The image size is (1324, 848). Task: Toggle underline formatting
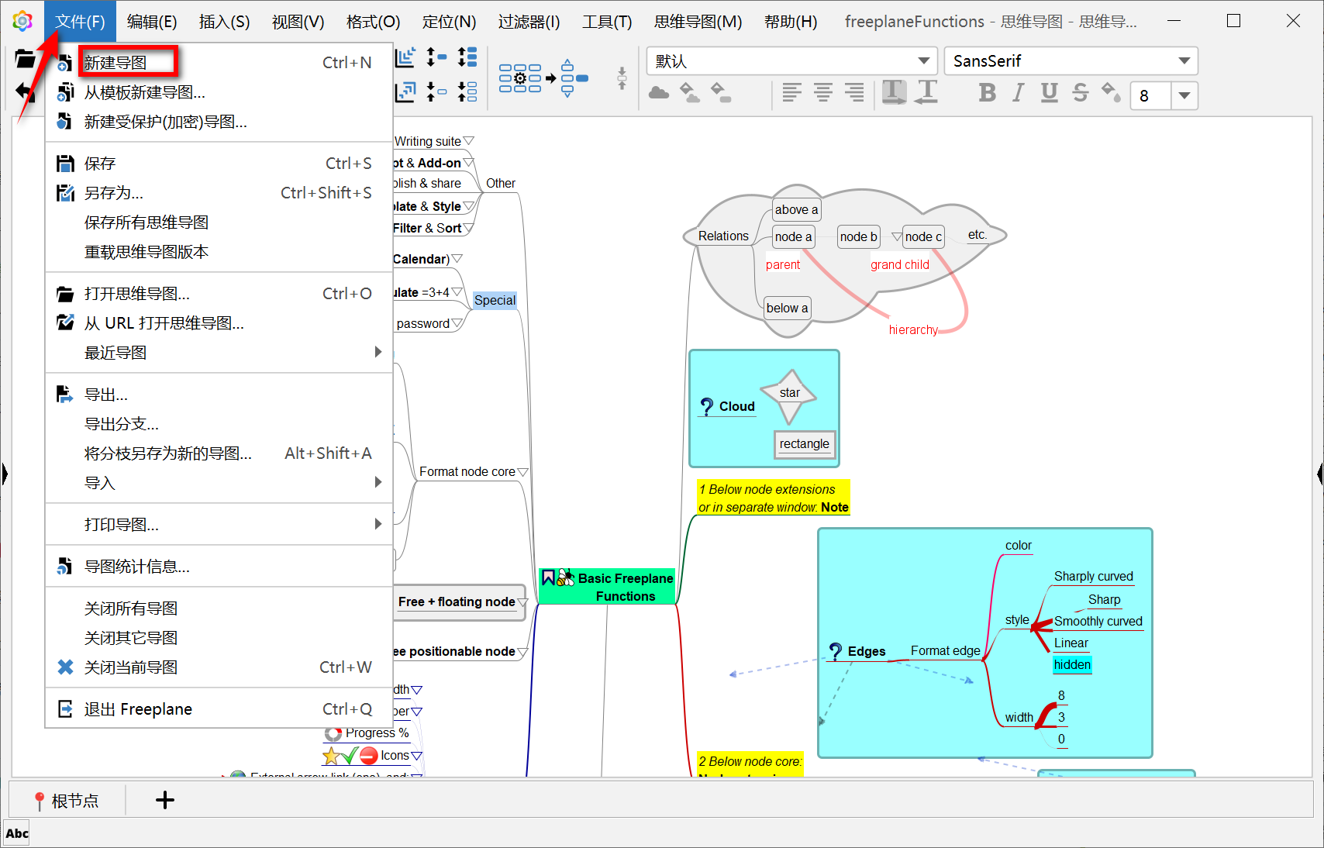point(1049,93)
